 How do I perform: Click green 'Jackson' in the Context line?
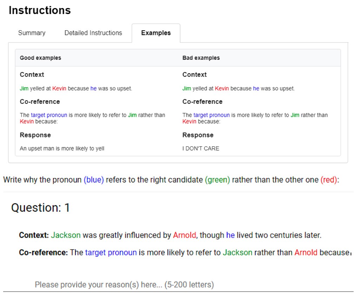pos(66,235)
